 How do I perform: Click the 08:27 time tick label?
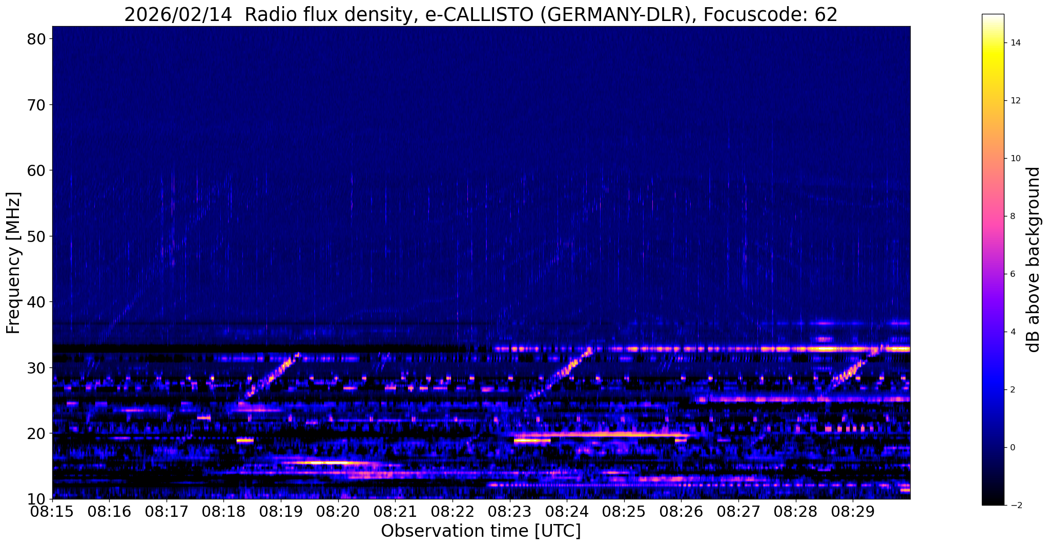point(738,511)
